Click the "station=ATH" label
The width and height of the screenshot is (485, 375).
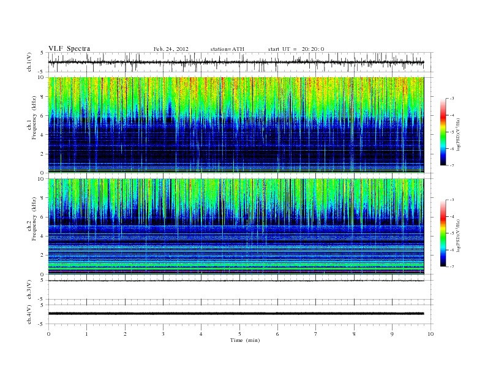click(x=227, y=49)
